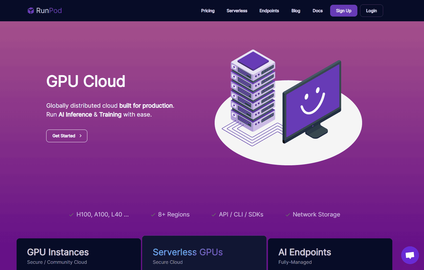The height and width of the screenshot is (270, 424).
Task: Go to the Serverless page
Action: click(x=237, y=11)
